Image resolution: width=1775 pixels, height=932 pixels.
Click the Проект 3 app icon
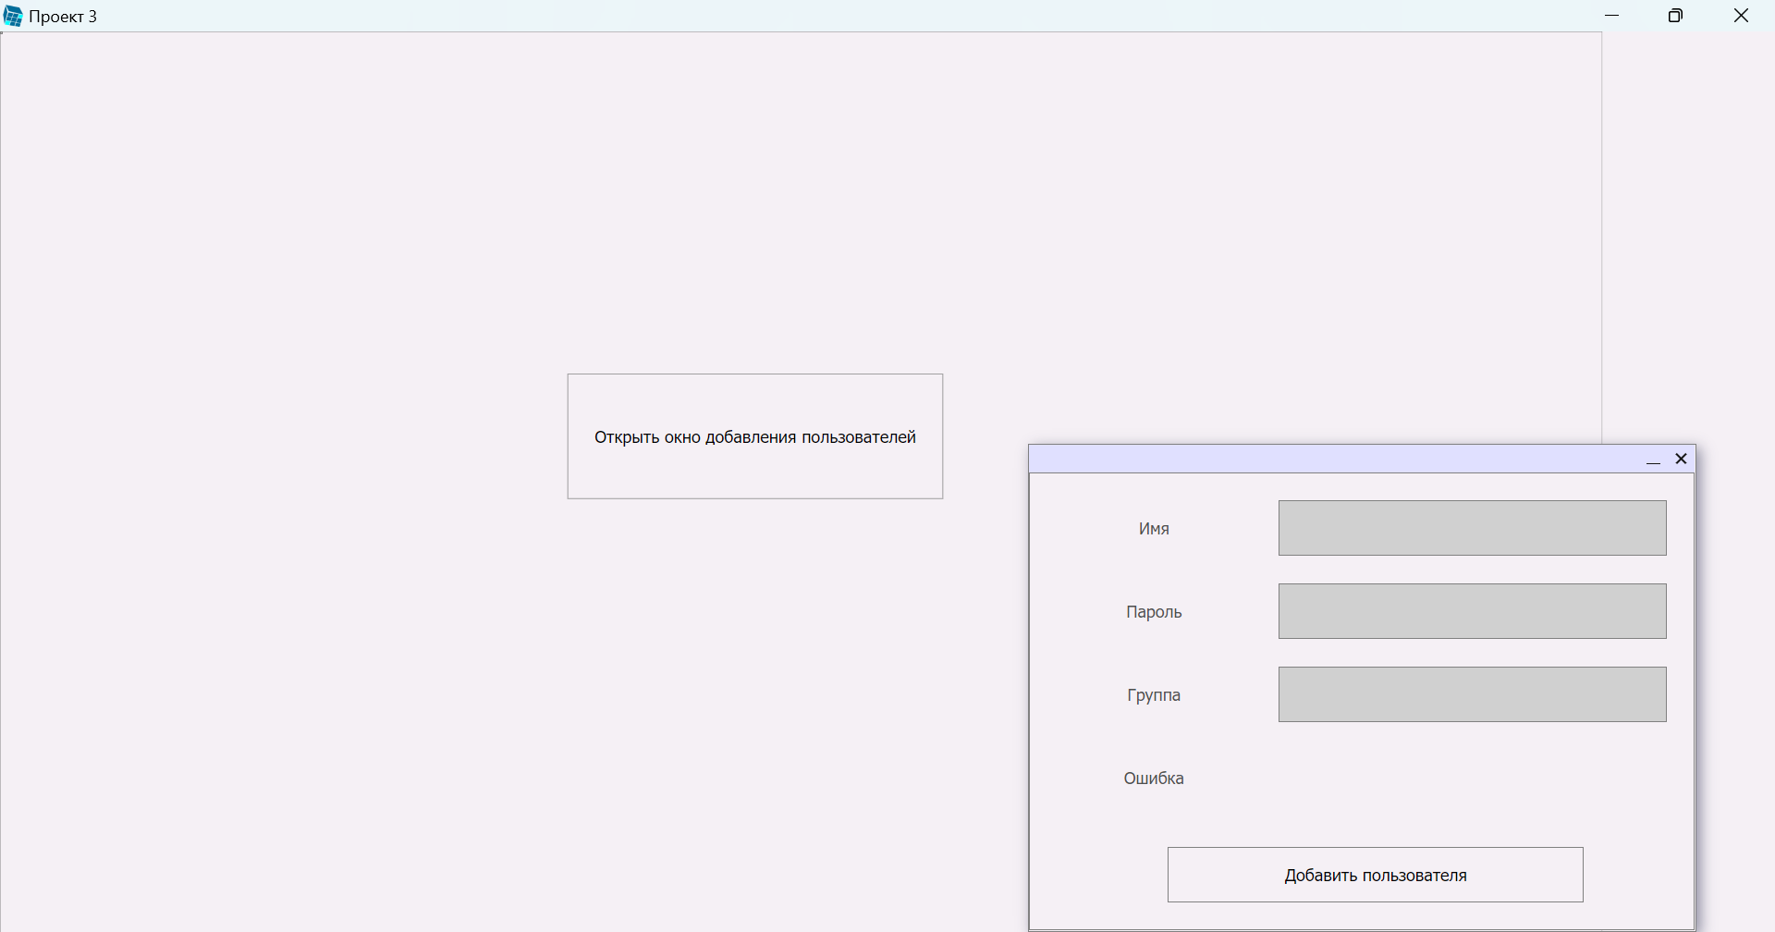click(x=13, y=17)
